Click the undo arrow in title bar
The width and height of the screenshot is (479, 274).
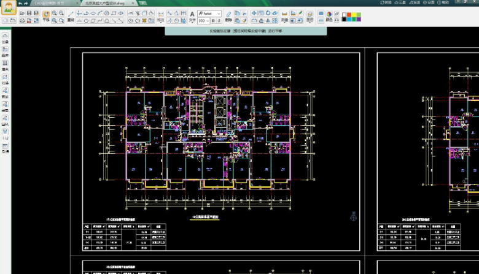[18, 3]
